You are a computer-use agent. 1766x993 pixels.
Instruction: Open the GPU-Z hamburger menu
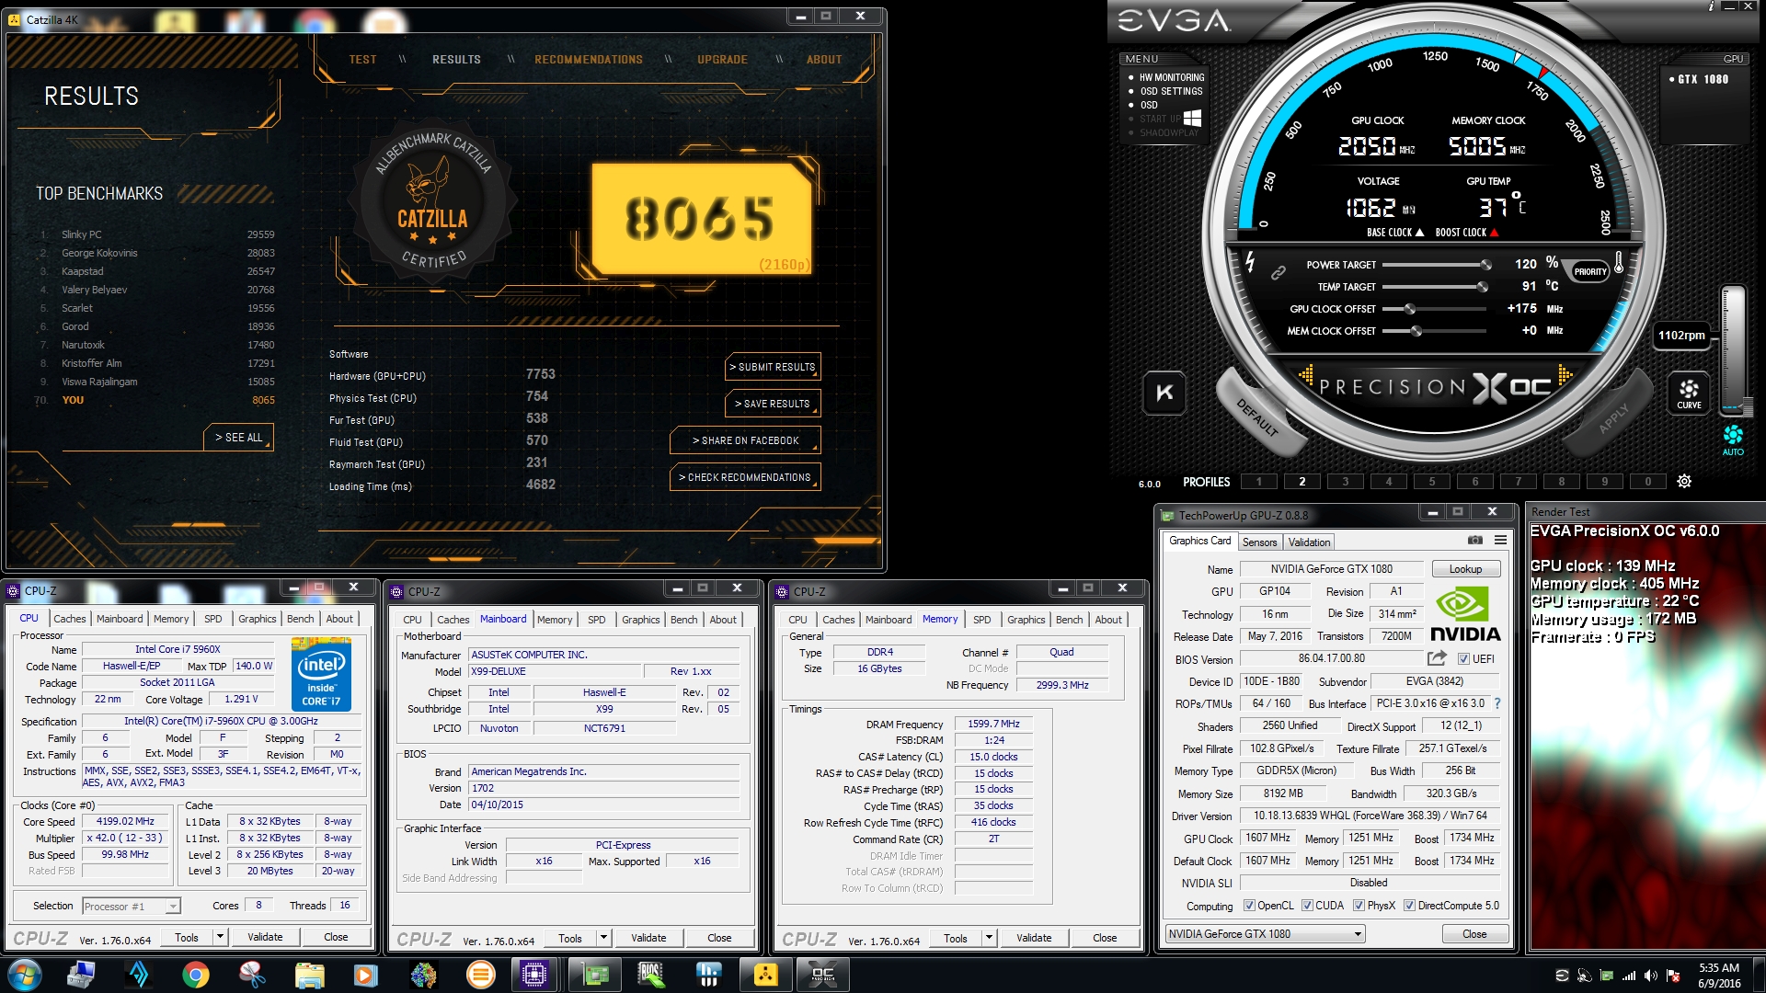click(x=1500, y=541)
